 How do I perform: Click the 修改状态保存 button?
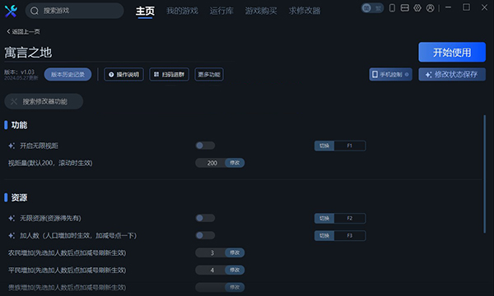point(452,75)
